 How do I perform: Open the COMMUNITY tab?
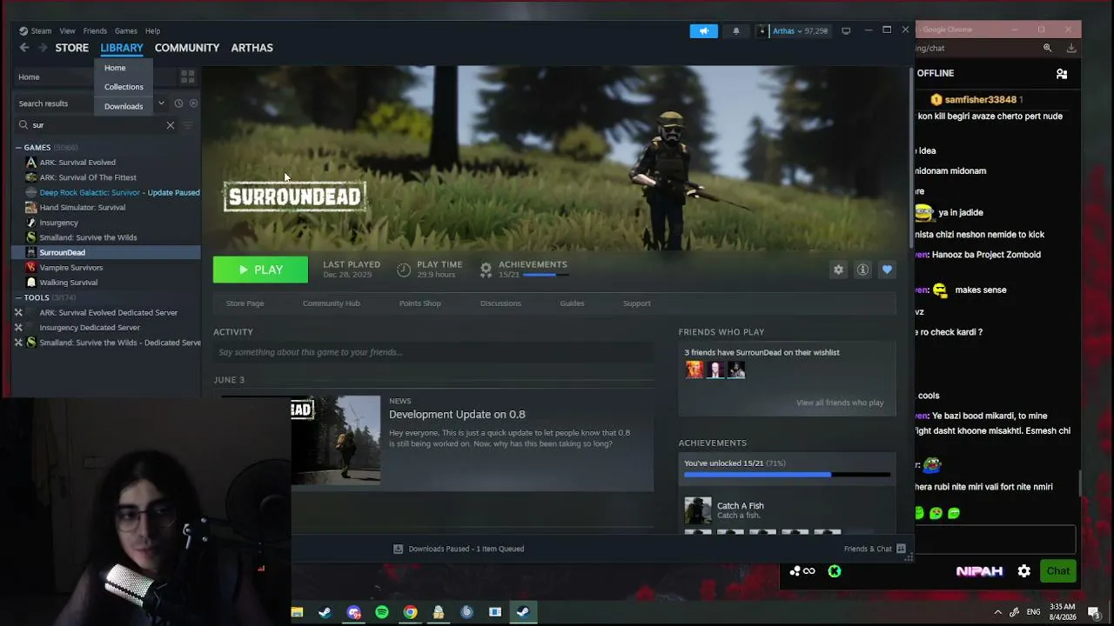(187, 48)
